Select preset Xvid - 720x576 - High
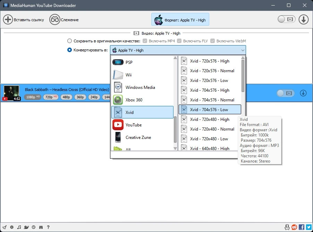313x232 pixels. [210, 61]
